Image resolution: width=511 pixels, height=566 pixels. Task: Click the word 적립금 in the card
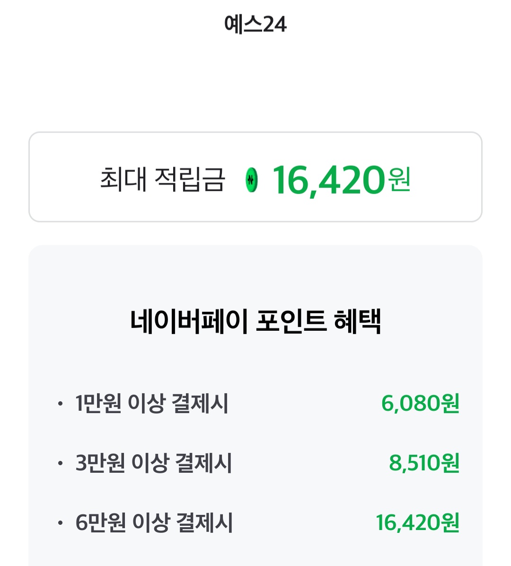(x=189, y=179)
